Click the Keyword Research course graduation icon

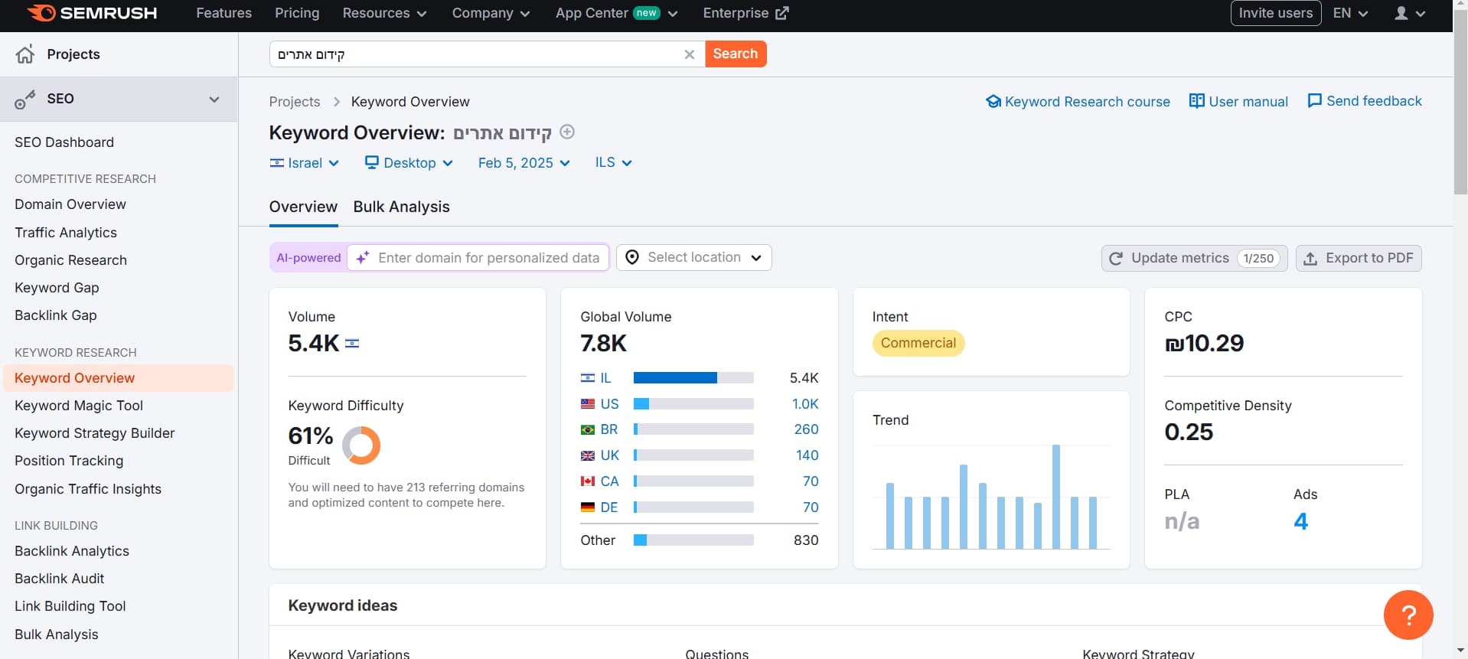[993, 101]
